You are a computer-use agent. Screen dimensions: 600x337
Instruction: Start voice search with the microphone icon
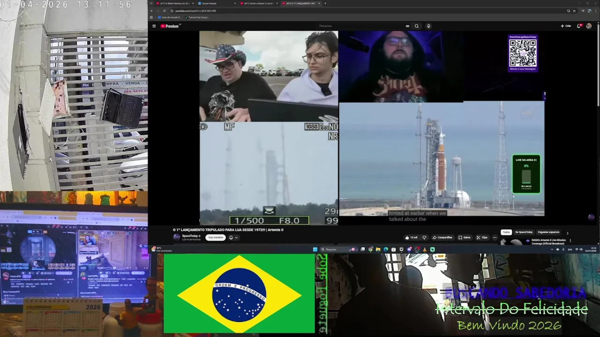coord(428,26)
